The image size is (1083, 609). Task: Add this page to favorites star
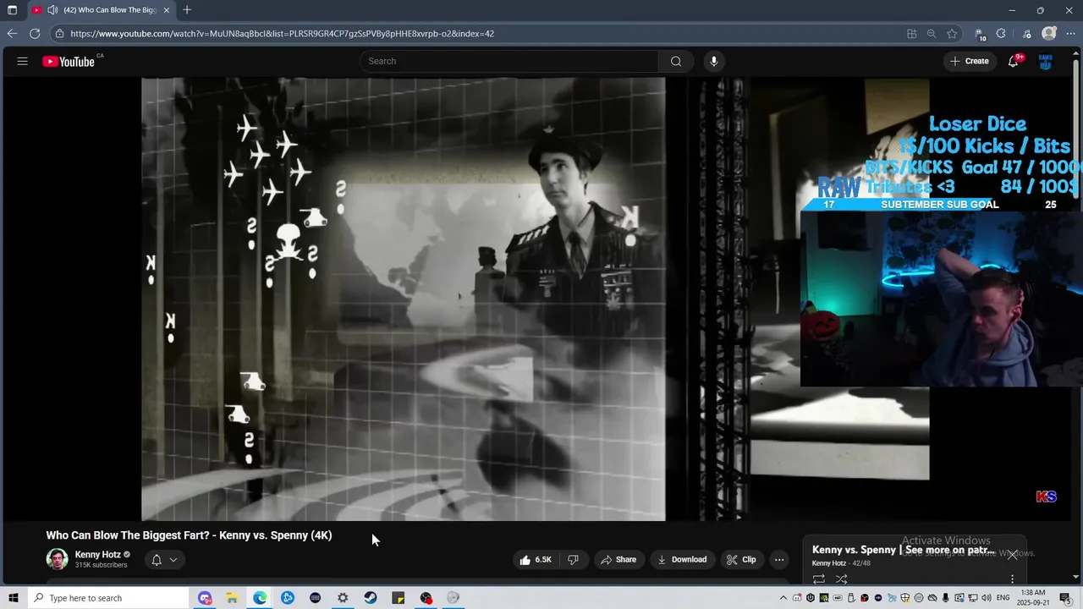[x=952, y=34]
